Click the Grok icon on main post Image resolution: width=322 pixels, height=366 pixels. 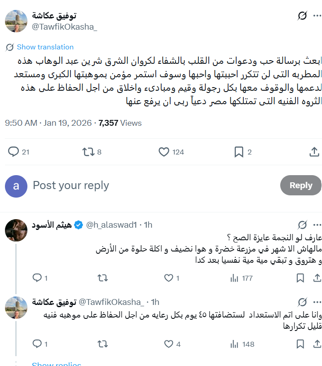coord(303,16)
